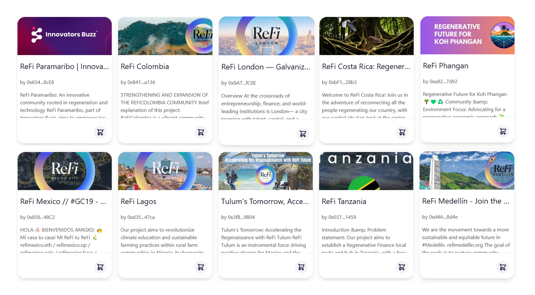Add ReFi Phangan to cart

tap(503, 131)
